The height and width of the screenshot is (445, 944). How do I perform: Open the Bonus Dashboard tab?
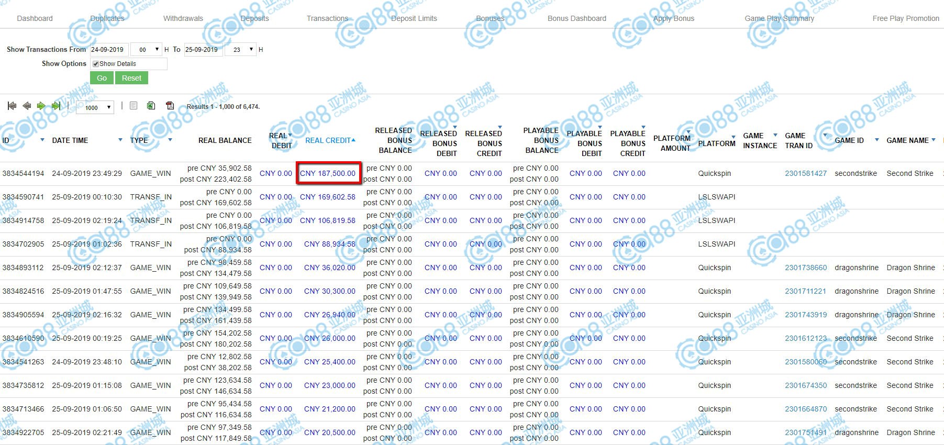tap(577, 18)
